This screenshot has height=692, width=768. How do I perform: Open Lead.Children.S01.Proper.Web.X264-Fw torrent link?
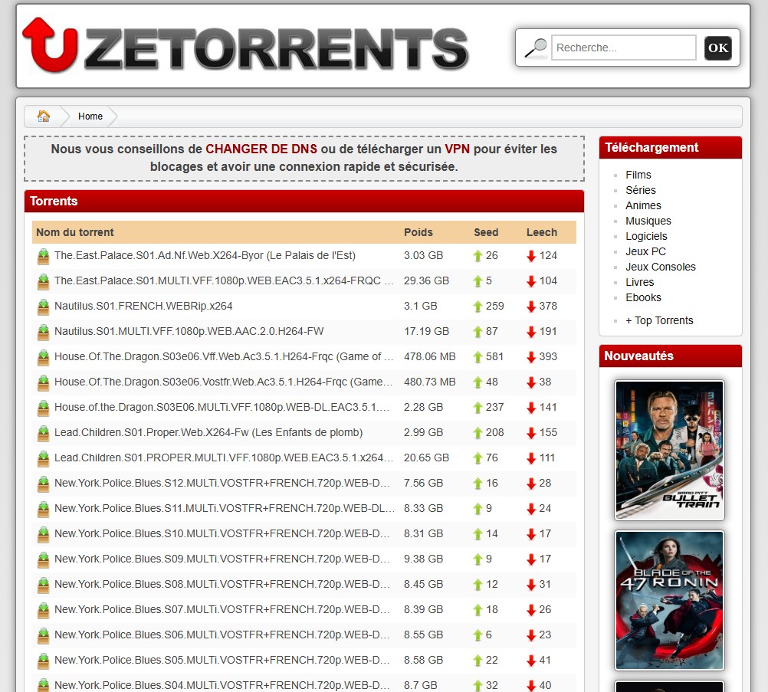click(208, 432)
